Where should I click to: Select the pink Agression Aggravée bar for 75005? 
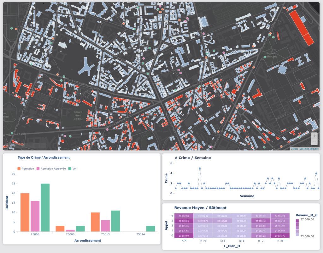tap(35, 216)
